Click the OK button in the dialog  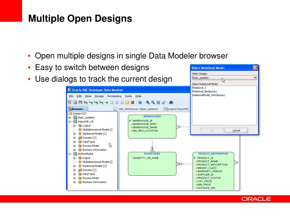pos(212,131)
